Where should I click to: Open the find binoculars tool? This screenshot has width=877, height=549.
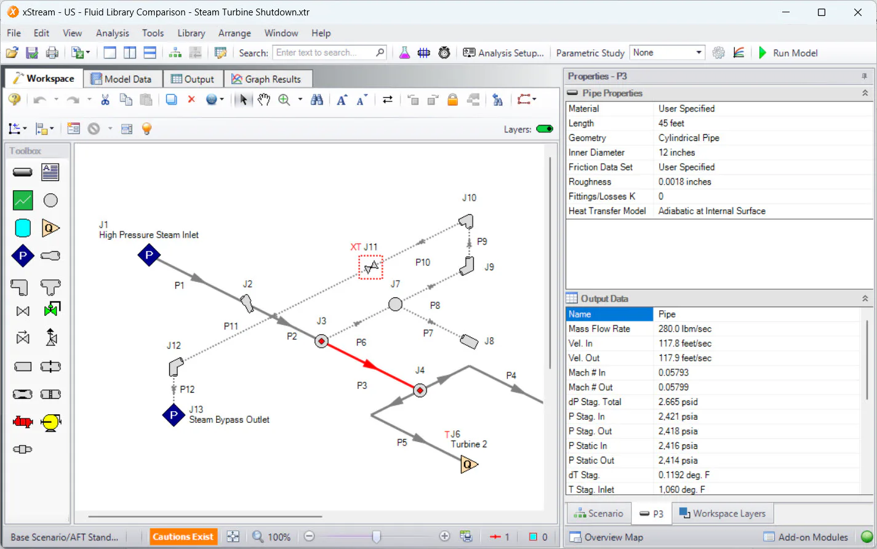[317, 100]
